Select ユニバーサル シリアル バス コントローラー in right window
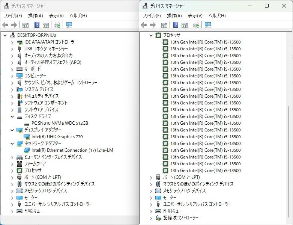 [197, 204]
